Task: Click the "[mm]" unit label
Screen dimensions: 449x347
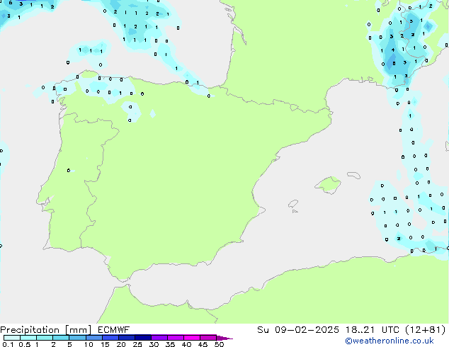Action: [78, 330]
